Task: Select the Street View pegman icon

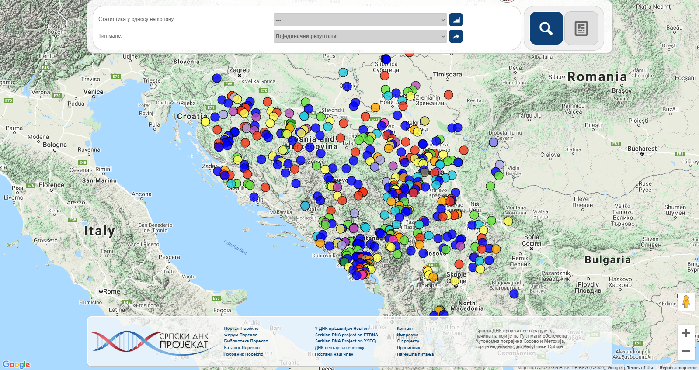Action: click(x=686, y=302)
